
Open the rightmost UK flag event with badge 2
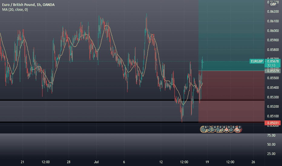tap(237, 129)
